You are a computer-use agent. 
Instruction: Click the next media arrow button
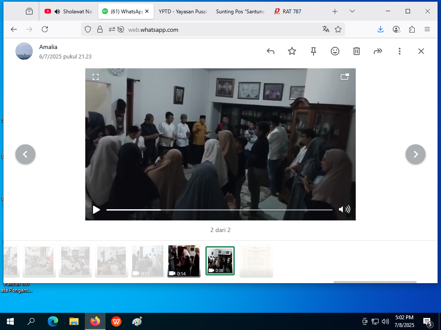tap(416, 154)
